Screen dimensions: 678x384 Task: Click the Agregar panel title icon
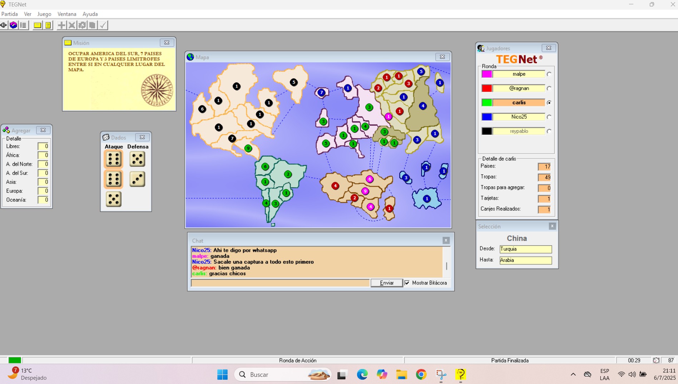coord(6,130)
